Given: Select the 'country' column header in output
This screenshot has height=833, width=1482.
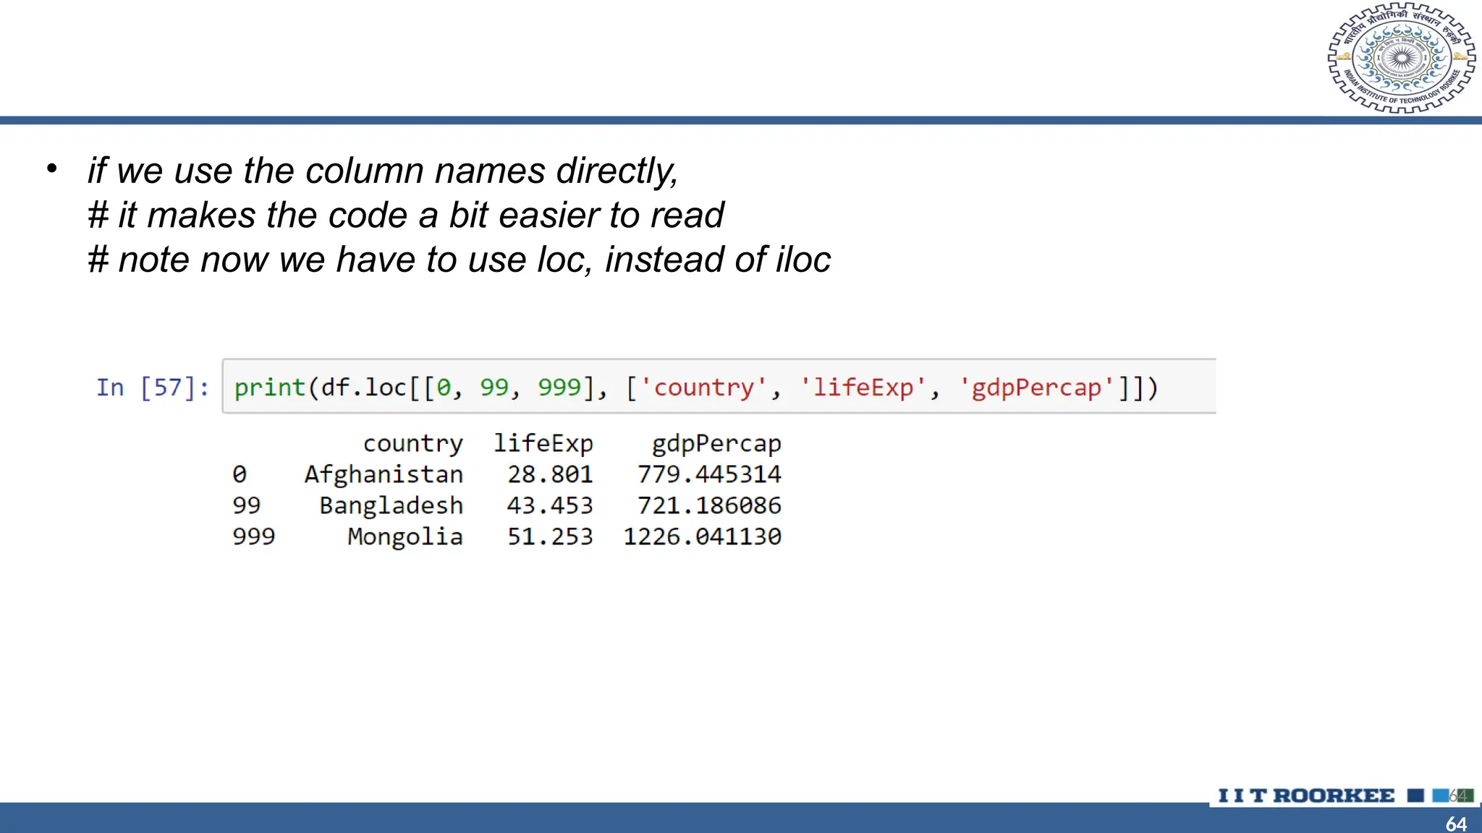Looking at the screenshot, I should [x=412, y=443].
